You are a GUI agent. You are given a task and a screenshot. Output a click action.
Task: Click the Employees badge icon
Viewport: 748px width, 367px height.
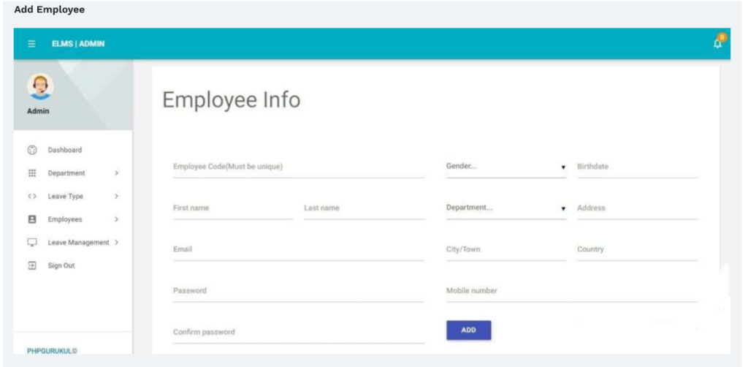coord(32,219)
